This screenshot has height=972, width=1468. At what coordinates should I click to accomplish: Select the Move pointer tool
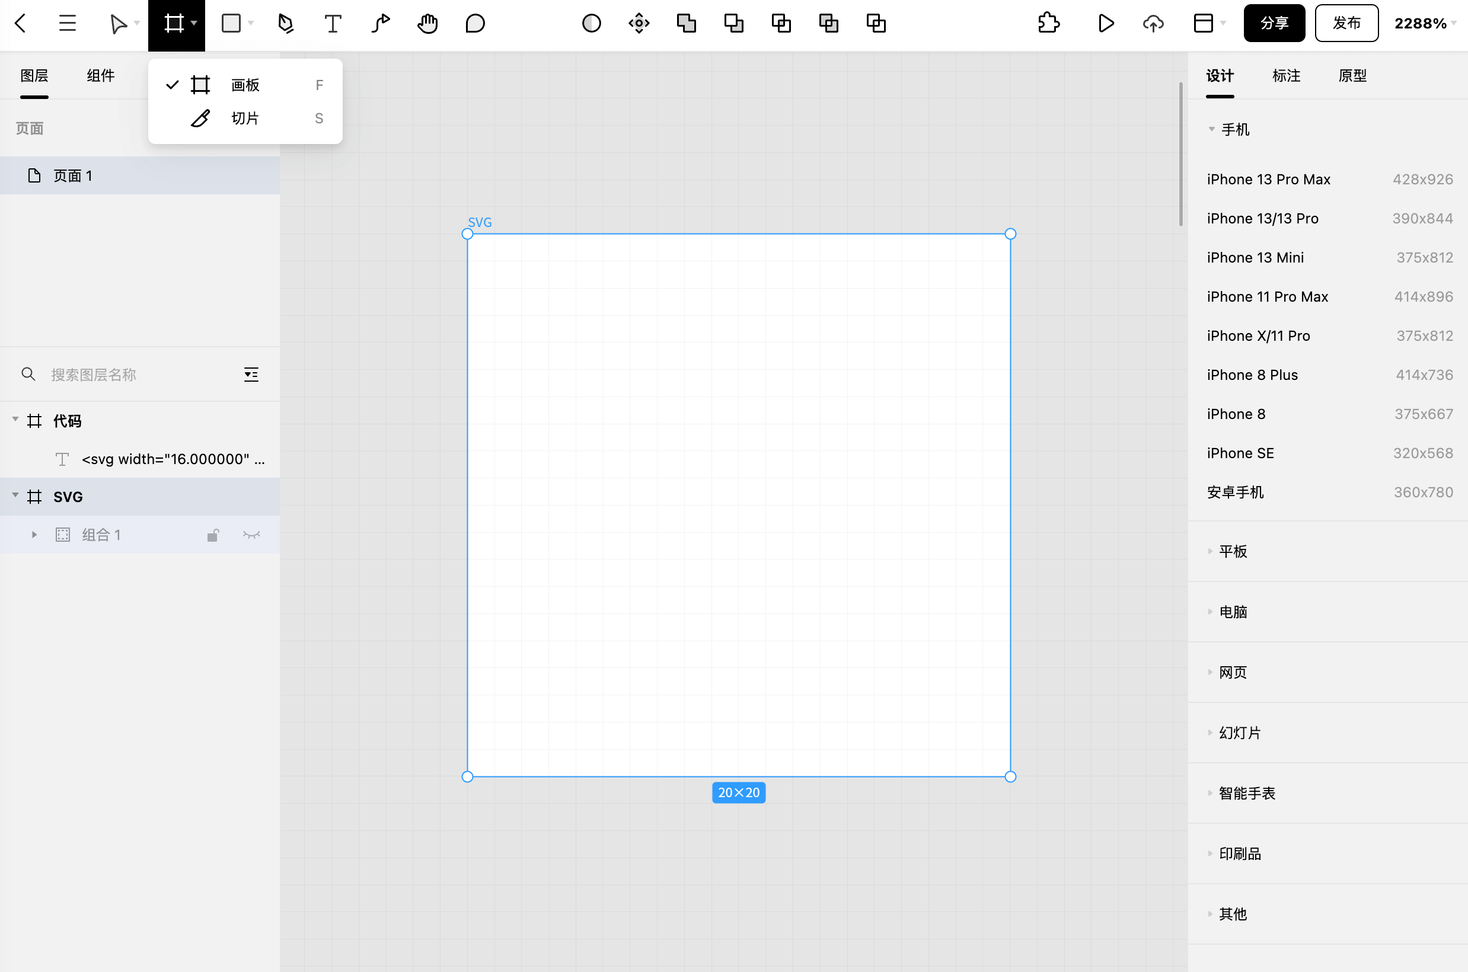click(118, 24)
